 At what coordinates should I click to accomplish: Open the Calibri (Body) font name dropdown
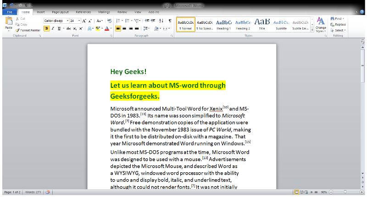point(67,21)
